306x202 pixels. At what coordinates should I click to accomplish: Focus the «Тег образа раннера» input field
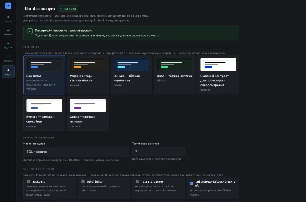click(158, 151)
